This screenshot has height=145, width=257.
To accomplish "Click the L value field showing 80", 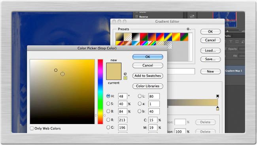I will pos(154,96).
